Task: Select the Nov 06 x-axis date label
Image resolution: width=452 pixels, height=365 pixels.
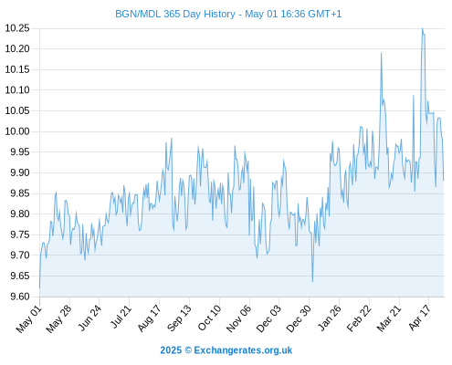Action: (239, 318)
